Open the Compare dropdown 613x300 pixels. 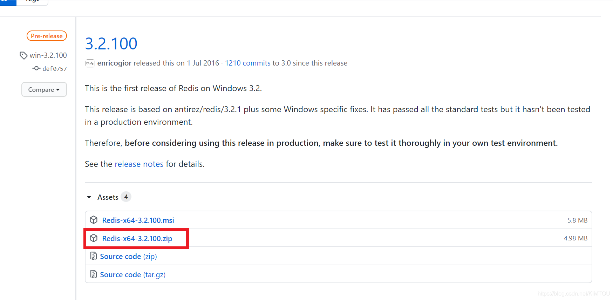[x=44, y=89]
